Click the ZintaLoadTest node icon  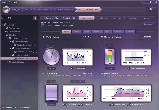pyautogui.click(x=7, y=31)
